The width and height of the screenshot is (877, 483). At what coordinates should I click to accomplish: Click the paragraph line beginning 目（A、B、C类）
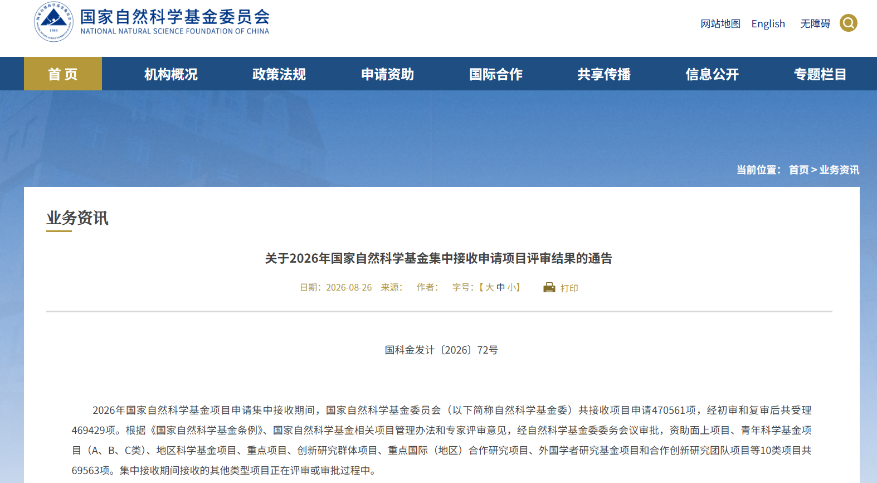(441, 450)
